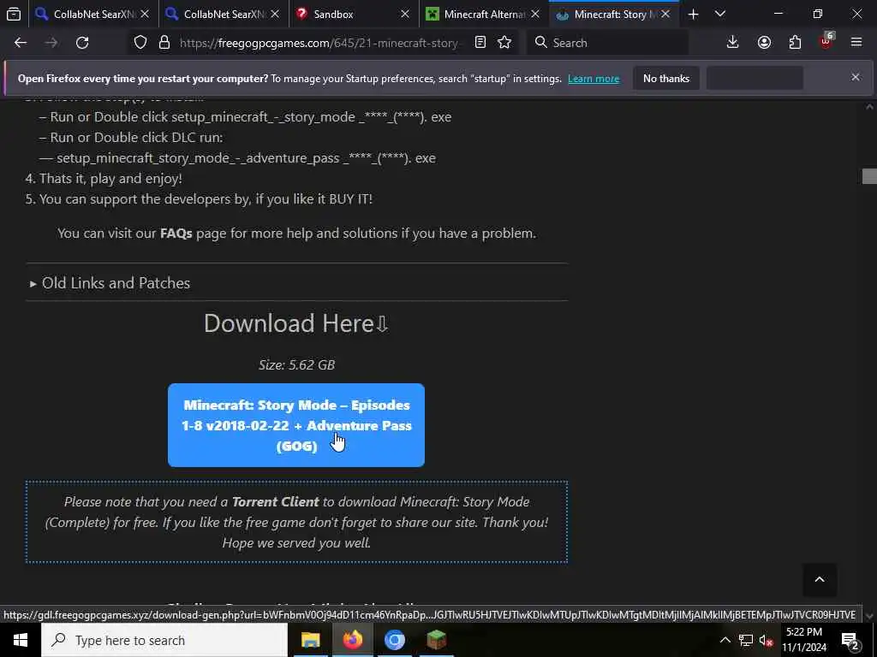Launch Chrome-like browser taskbar icon
This screenshot has width=877, height=657.
tap(394, 640)
